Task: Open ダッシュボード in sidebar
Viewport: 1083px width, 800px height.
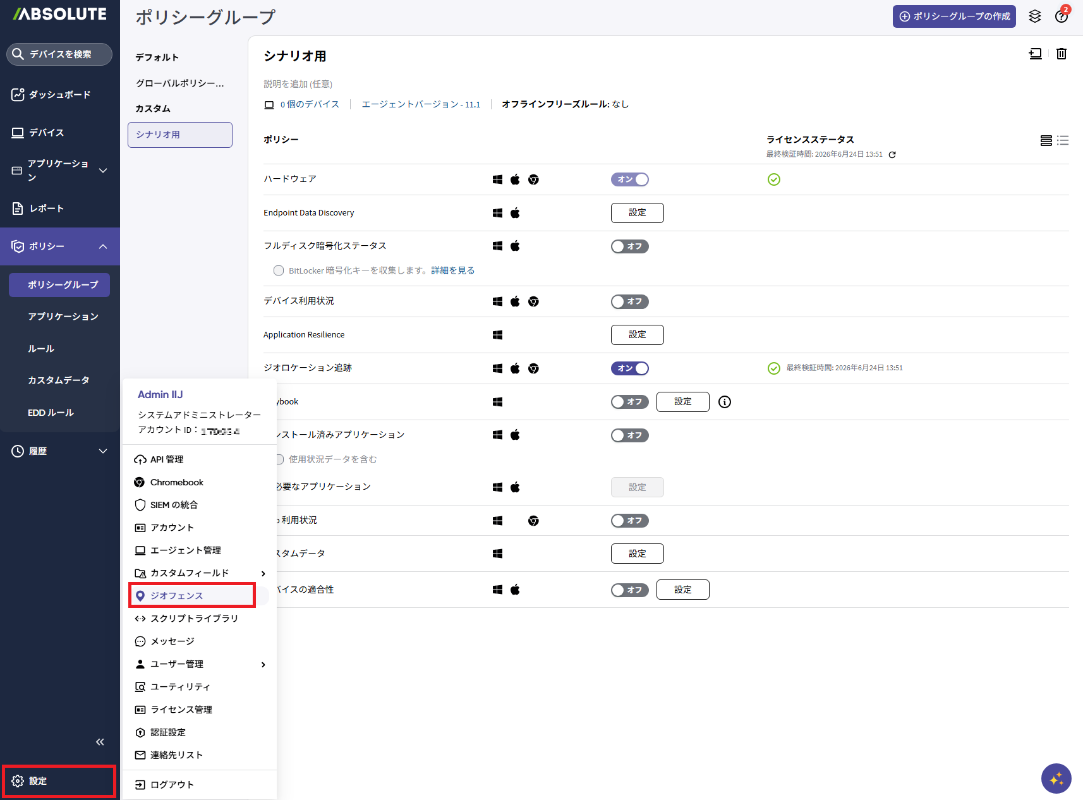Action: [60, 95]
